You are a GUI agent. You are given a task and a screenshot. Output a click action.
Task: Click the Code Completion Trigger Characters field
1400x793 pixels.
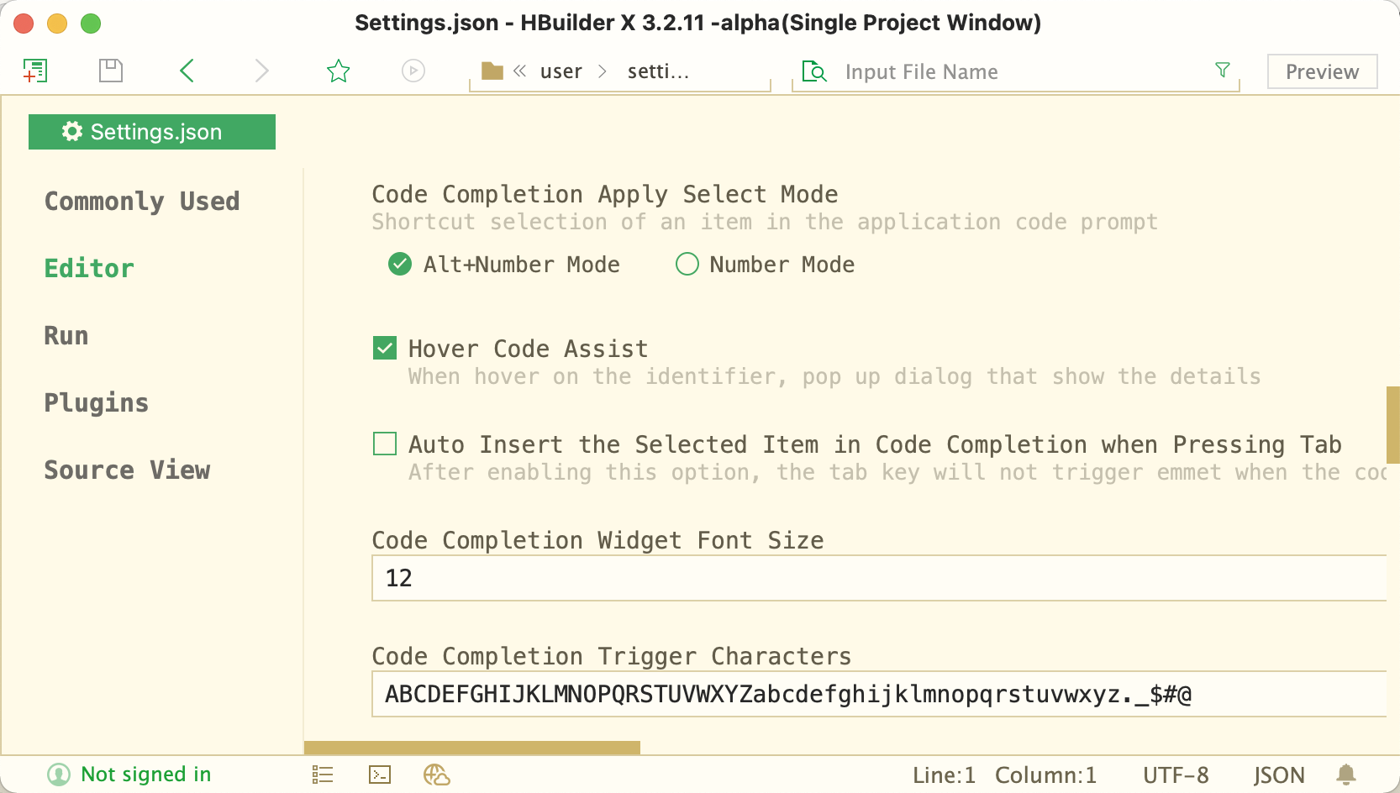[x=879, y=694]
